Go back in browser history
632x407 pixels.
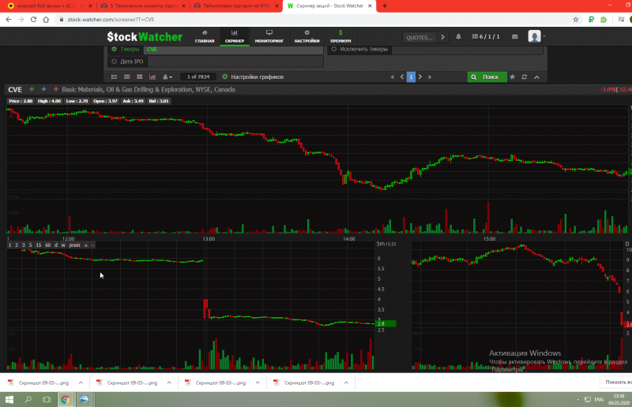pyautogui.click(x=9, y=19)
